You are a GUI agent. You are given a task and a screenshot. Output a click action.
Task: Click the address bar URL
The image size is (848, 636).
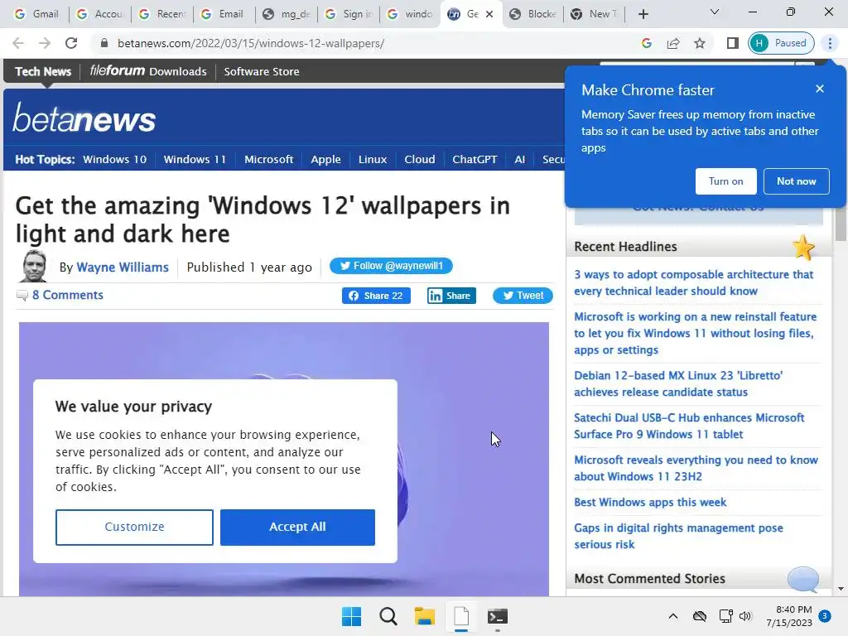tap(251, 43)
